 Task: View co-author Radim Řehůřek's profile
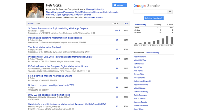[x=140, y=57]
